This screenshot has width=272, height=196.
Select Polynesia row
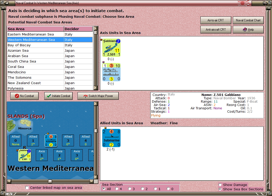pyautogui.click(x=50, y=88)
